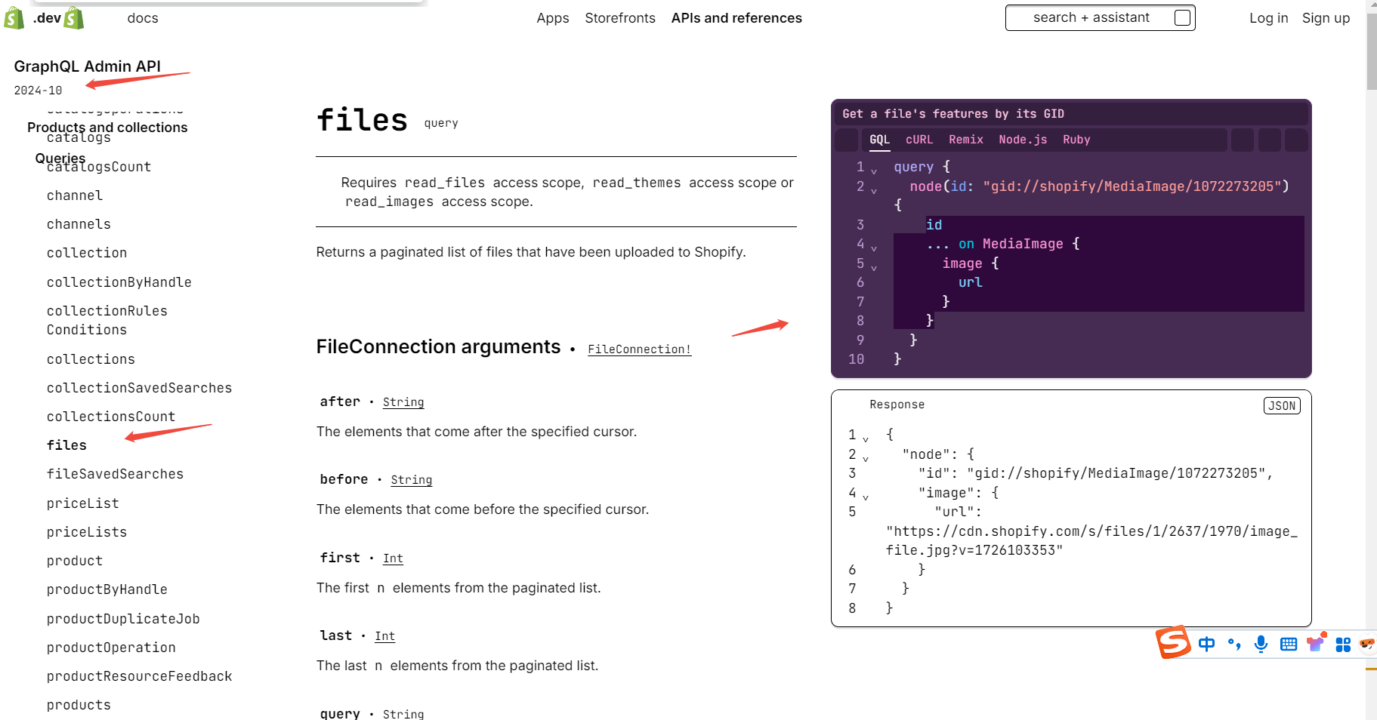Open the String type link for 'before'

click(x=411, y=480)
